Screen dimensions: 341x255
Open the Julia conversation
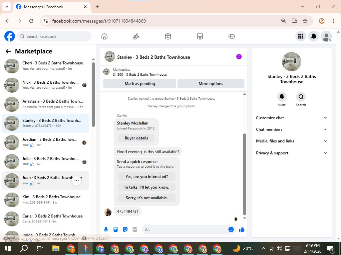(x=45, y=161)
